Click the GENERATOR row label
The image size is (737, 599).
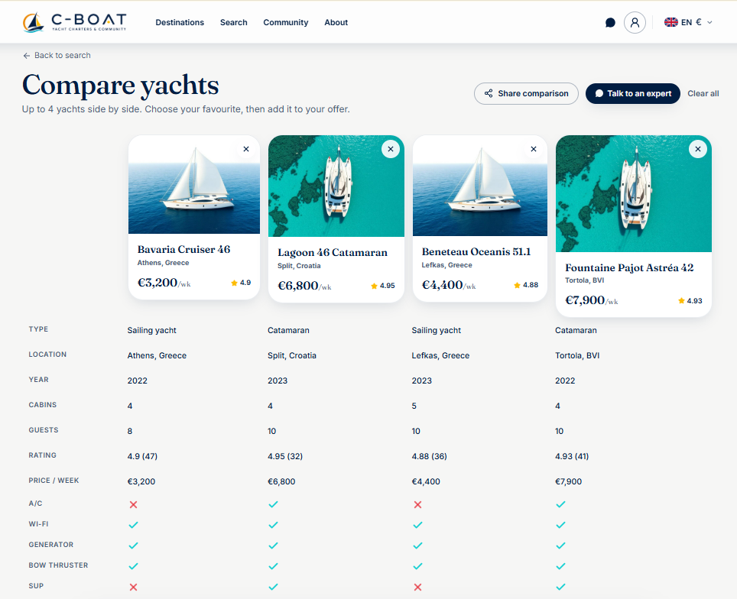(x=50, y=545)
